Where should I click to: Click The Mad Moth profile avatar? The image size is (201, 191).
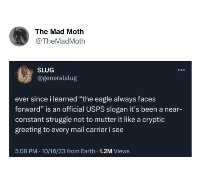(x=19, y=36)
